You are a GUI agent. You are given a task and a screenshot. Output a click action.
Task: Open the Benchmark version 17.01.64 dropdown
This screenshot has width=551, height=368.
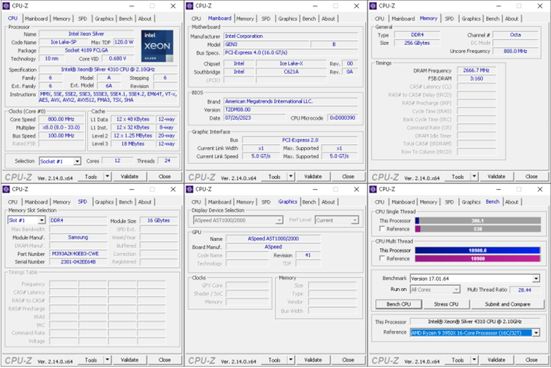pos(536,279)
